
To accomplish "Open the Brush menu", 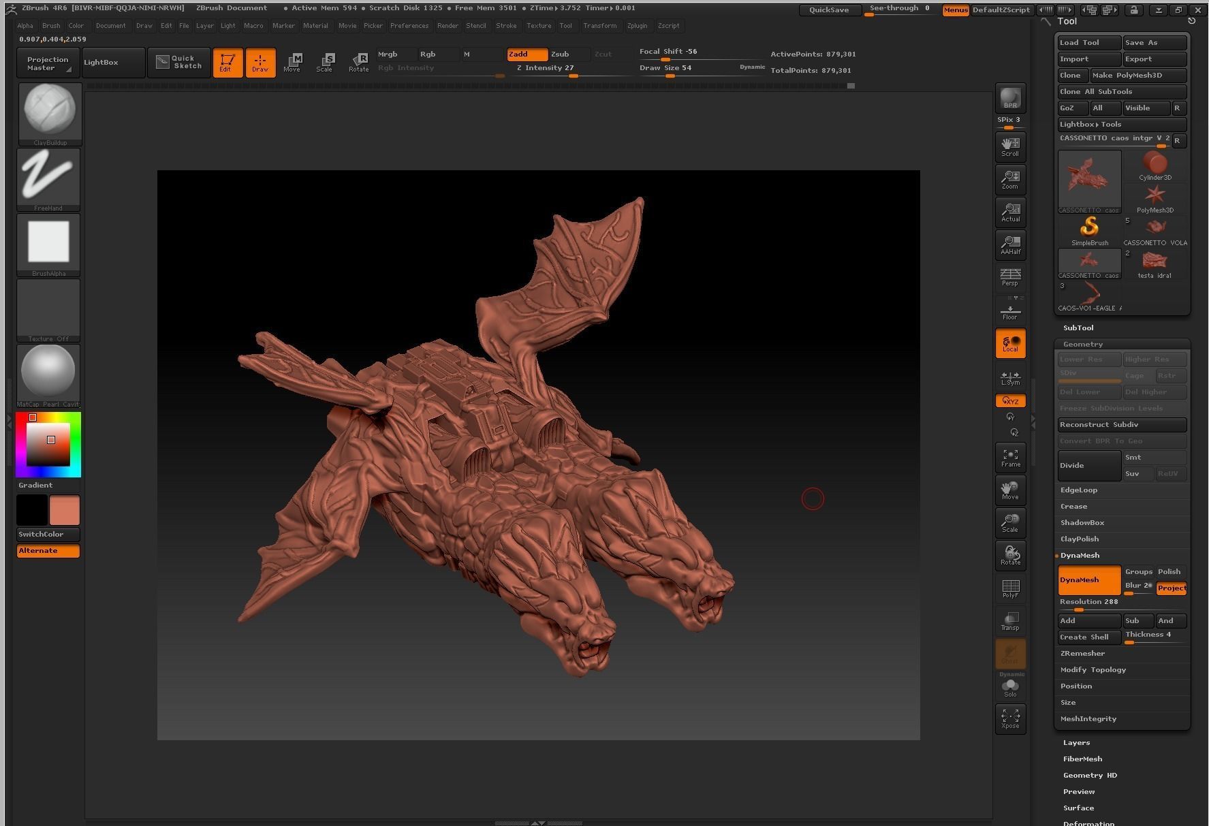I will (x=51, y=26).
